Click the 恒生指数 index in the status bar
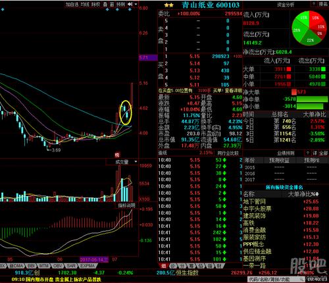The width and height of the screenshot is (329, 283). pos(187,272)
